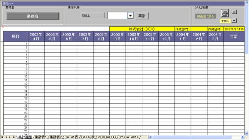Click the vertical scrollbar down arrow

[247, 133]
